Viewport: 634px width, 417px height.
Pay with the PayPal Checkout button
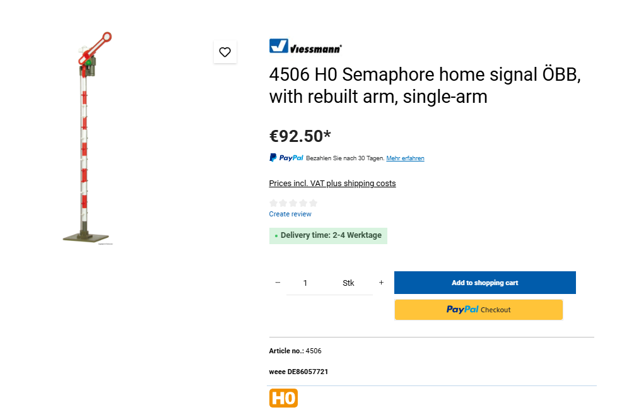tap(479, 310)
